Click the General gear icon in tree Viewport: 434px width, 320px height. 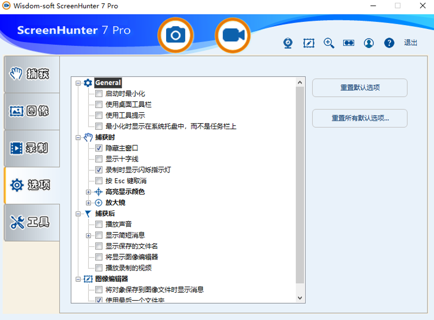[x=88, y=83]
